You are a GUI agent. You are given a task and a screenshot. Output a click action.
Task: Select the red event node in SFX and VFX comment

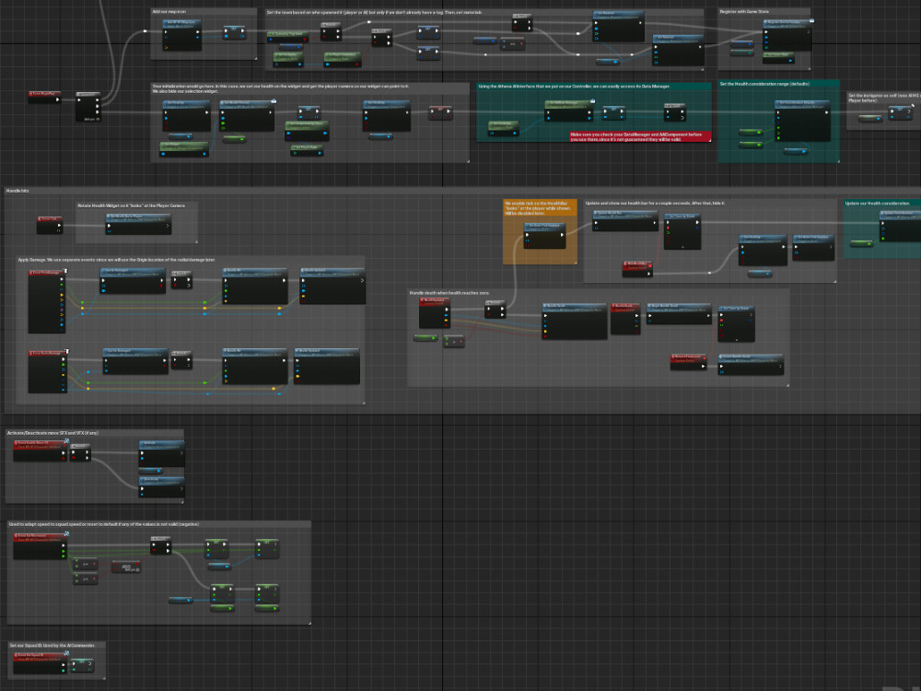pyautogui.click(x=41, y=451)
